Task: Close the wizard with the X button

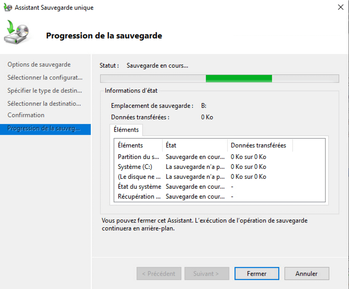Action: point(340,7)
